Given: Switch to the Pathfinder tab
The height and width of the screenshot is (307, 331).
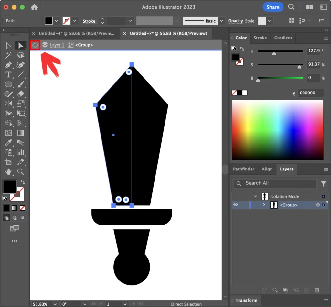Looking at the screenshot, I should [x=243, y=169].
